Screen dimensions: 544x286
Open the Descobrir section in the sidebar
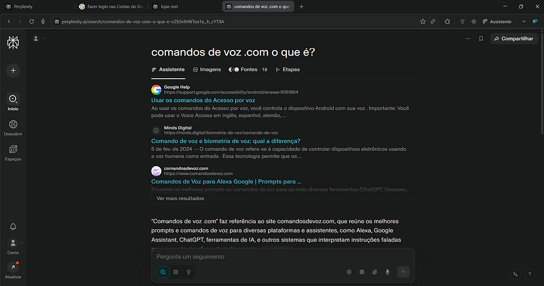(13, 128)
